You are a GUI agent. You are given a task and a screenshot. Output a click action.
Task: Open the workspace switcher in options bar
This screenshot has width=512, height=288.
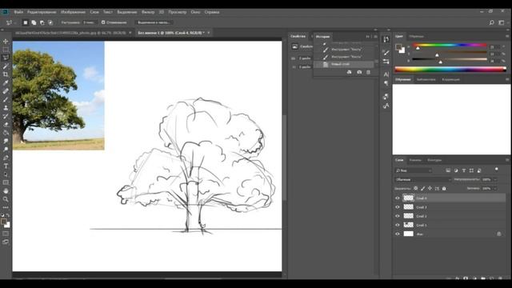pos(502,22)
